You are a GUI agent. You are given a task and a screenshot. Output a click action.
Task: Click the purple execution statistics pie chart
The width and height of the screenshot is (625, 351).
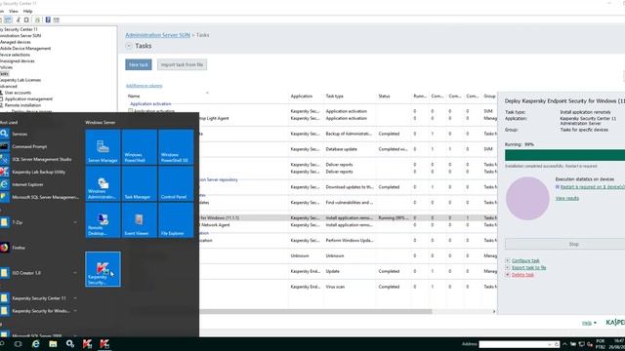pos(527,199)
